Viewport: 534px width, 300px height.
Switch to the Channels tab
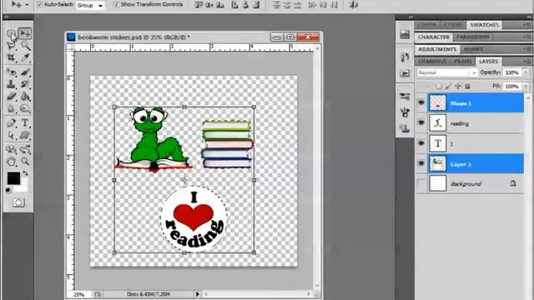432,61
